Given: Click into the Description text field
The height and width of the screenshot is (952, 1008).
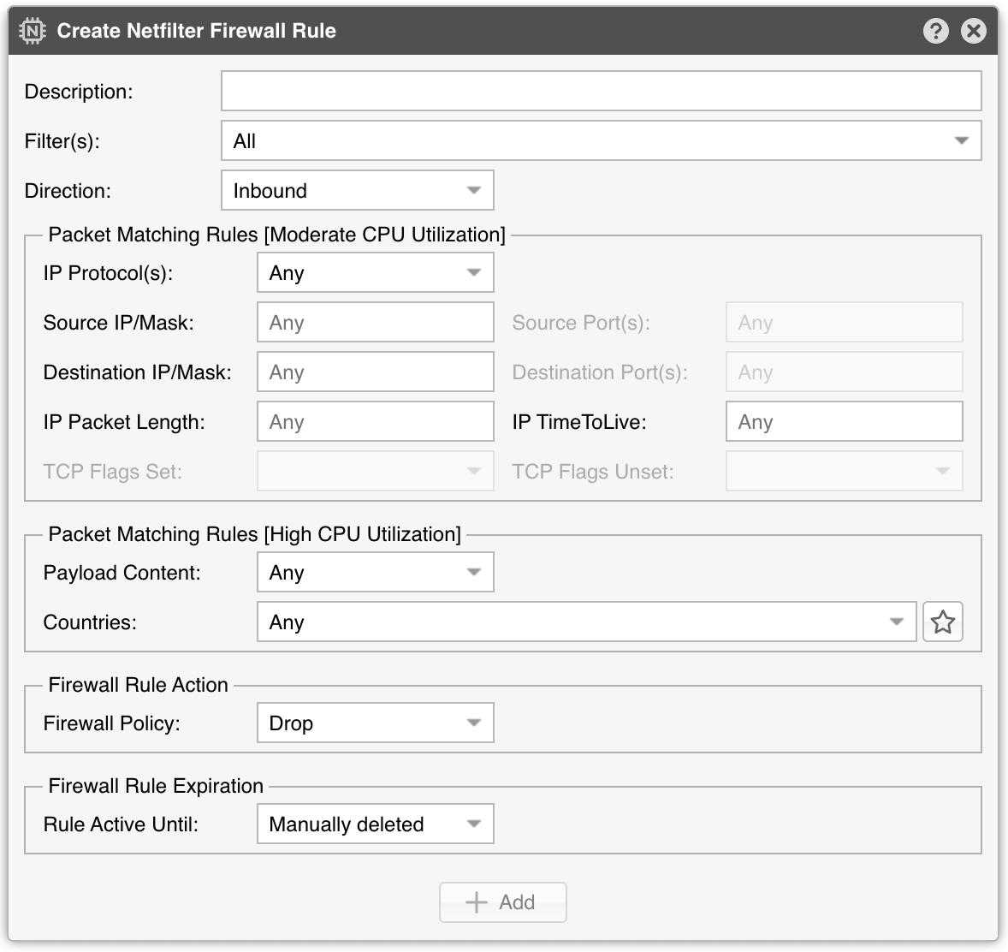Looking at the screenshot, I should click(x=601, y=91).
